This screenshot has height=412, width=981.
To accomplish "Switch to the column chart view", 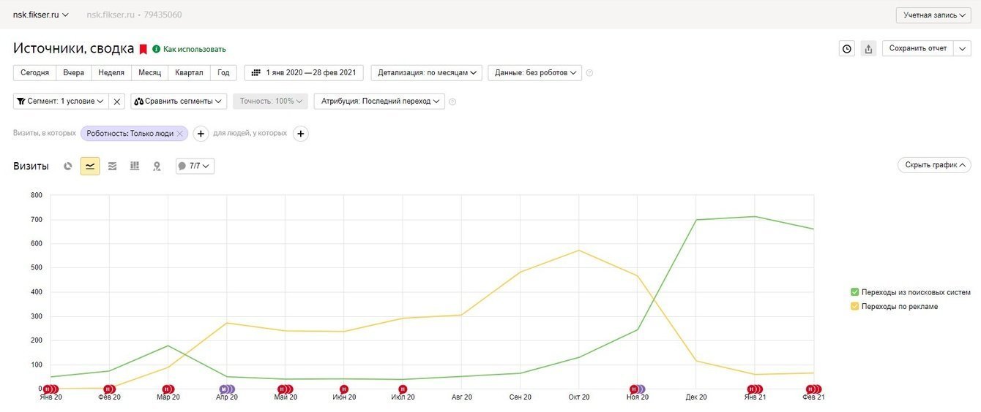I will pos(134,167).
